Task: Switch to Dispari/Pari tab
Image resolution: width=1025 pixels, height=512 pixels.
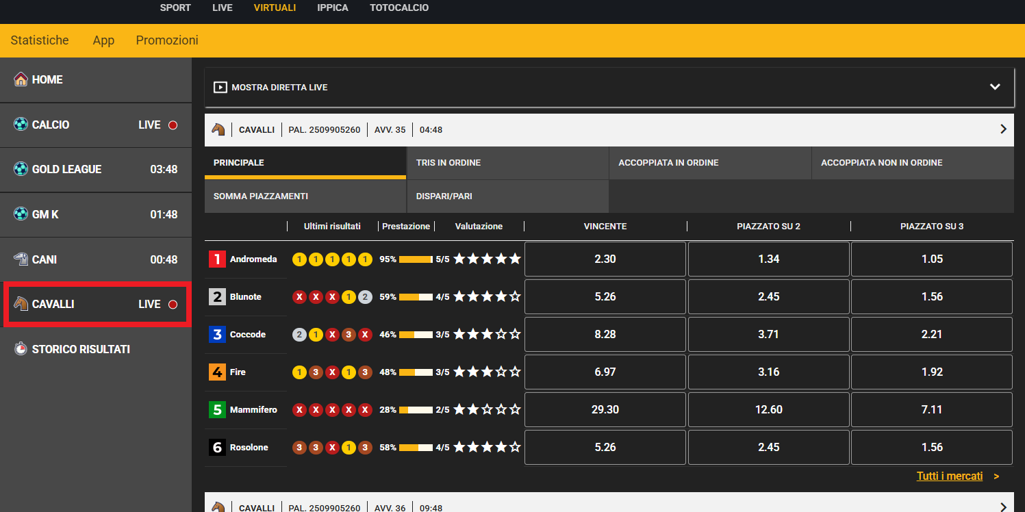Action: tap(507, 196)
